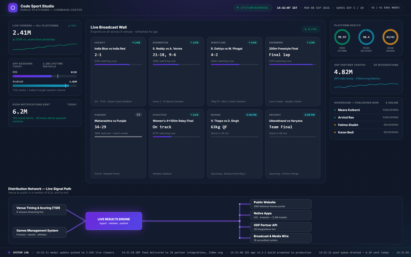411x257 pixels.
Task: Open the Kabaddi Maharashtra vs Punjab card
Action: 118,144
